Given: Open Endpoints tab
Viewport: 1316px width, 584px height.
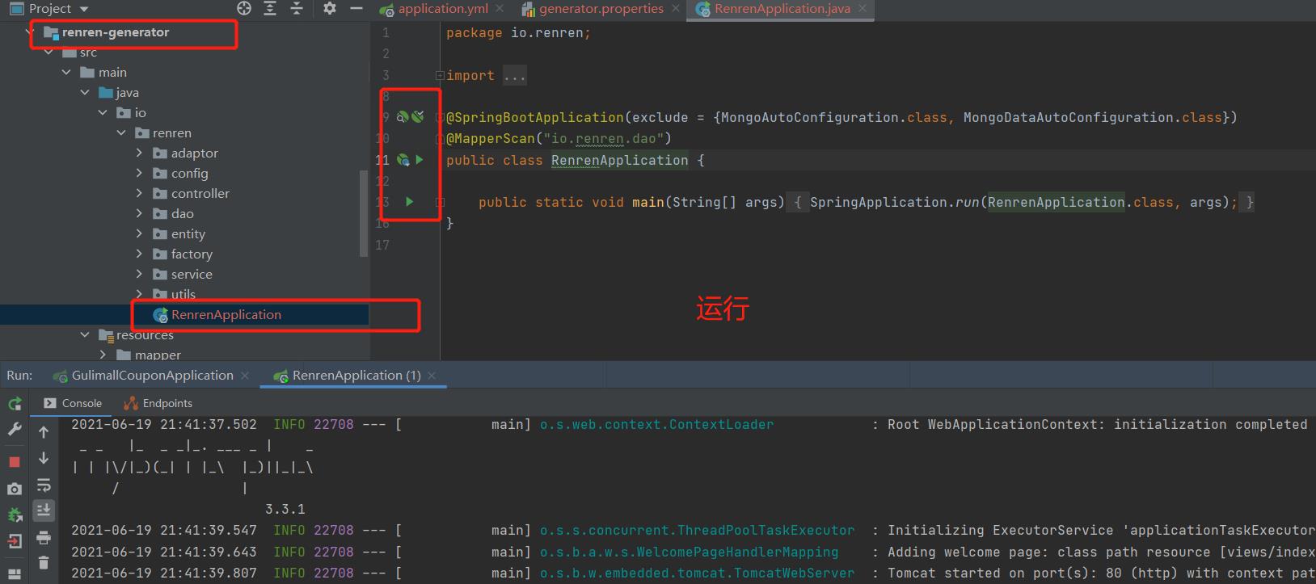Looking at the screenshot, I should tap(158, 403).
